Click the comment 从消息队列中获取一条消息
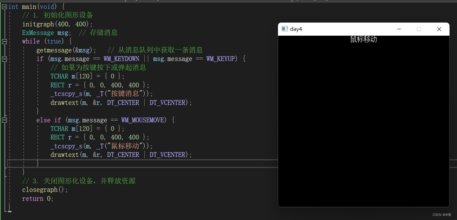Image resolution: width=457 pixels, height=220 pixels. pyautogui.click(x=155, y=50)
